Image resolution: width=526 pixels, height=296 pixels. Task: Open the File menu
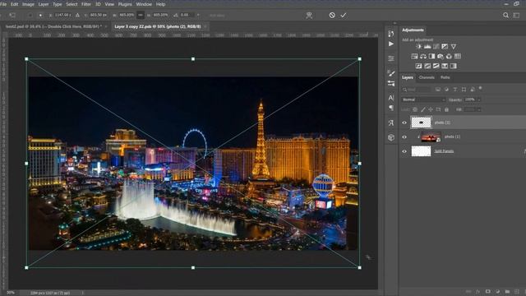point(3,4)
